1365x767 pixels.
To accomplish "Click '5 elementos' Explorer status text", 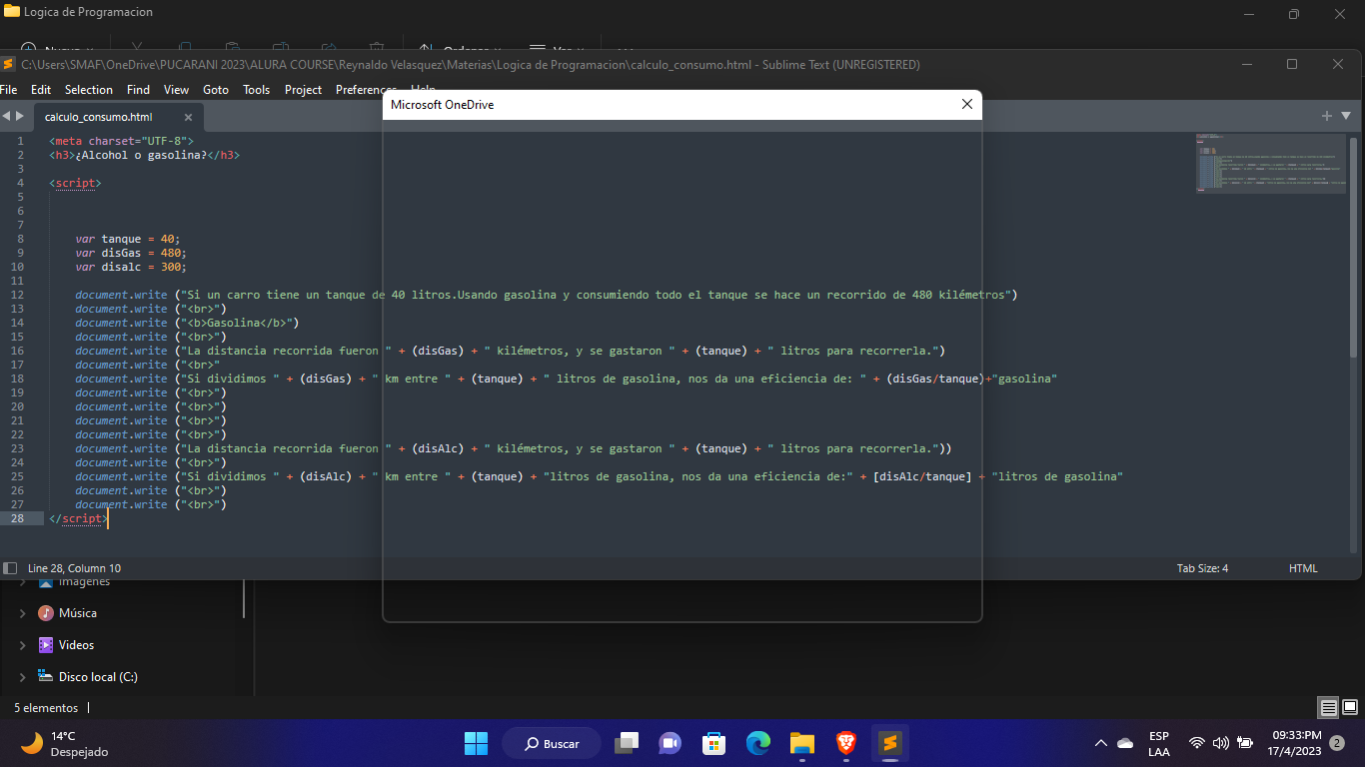I will click(46, 708).
